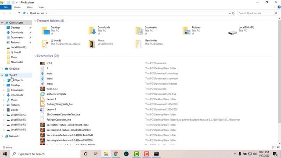Screen dimensions: 281x158
Task: Select the FsOrderController.java file
Action: point(59,120)
